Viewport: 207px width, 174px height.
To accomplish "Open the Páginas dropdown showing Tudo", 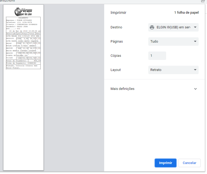I will pos(173,42).
